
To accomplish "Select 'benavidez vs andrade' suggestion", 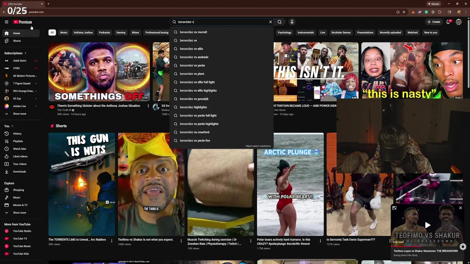I will (x=221, y=57).
